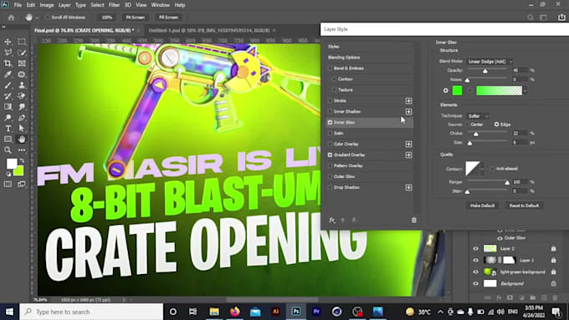This screenshot has width=569, height=320.
Task: Open the Hand tool preset dropdown
Action: click(x=37, y=18)
